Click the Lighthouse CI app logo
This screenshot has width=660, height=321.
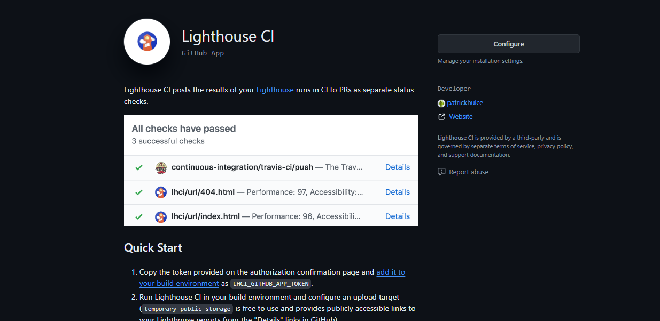tap(147, 41)
